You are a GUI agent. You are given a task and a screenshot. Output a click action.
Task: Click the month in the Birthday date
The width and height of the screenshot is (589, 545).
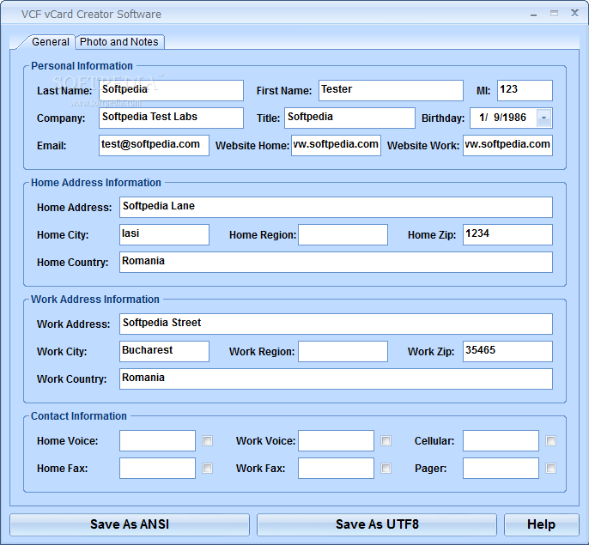point(483,118)
